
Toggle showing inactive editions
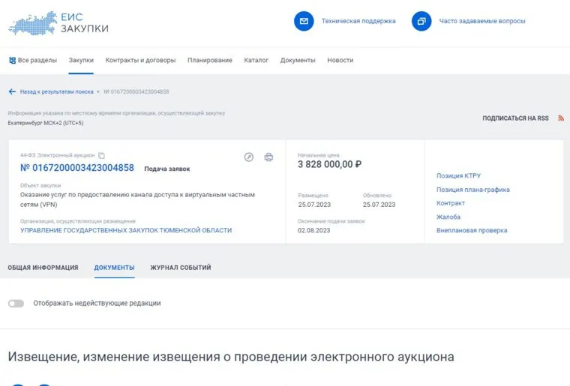pos(16,304)
